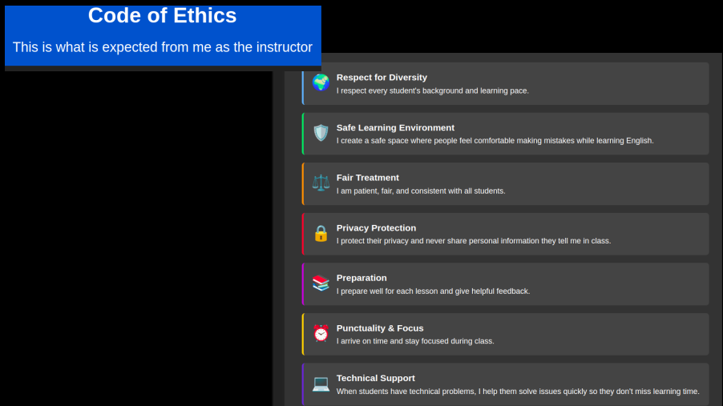Click the padlock icon for Privacy Protection
The height and width of the screenshot is (406, 723).
321,234
